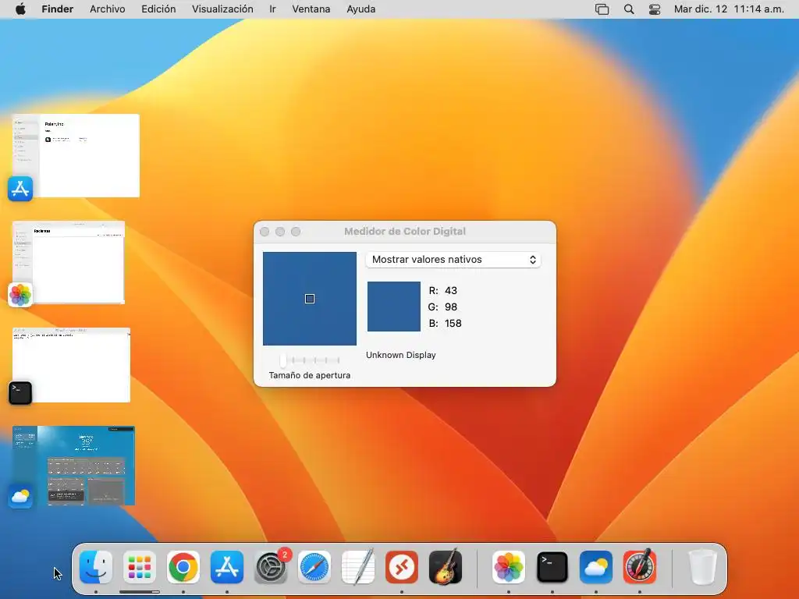The width and height of the screenshot is (799, 599).
Task: Click the Medidor de Color Digital title
Action: tap(405, 231)
